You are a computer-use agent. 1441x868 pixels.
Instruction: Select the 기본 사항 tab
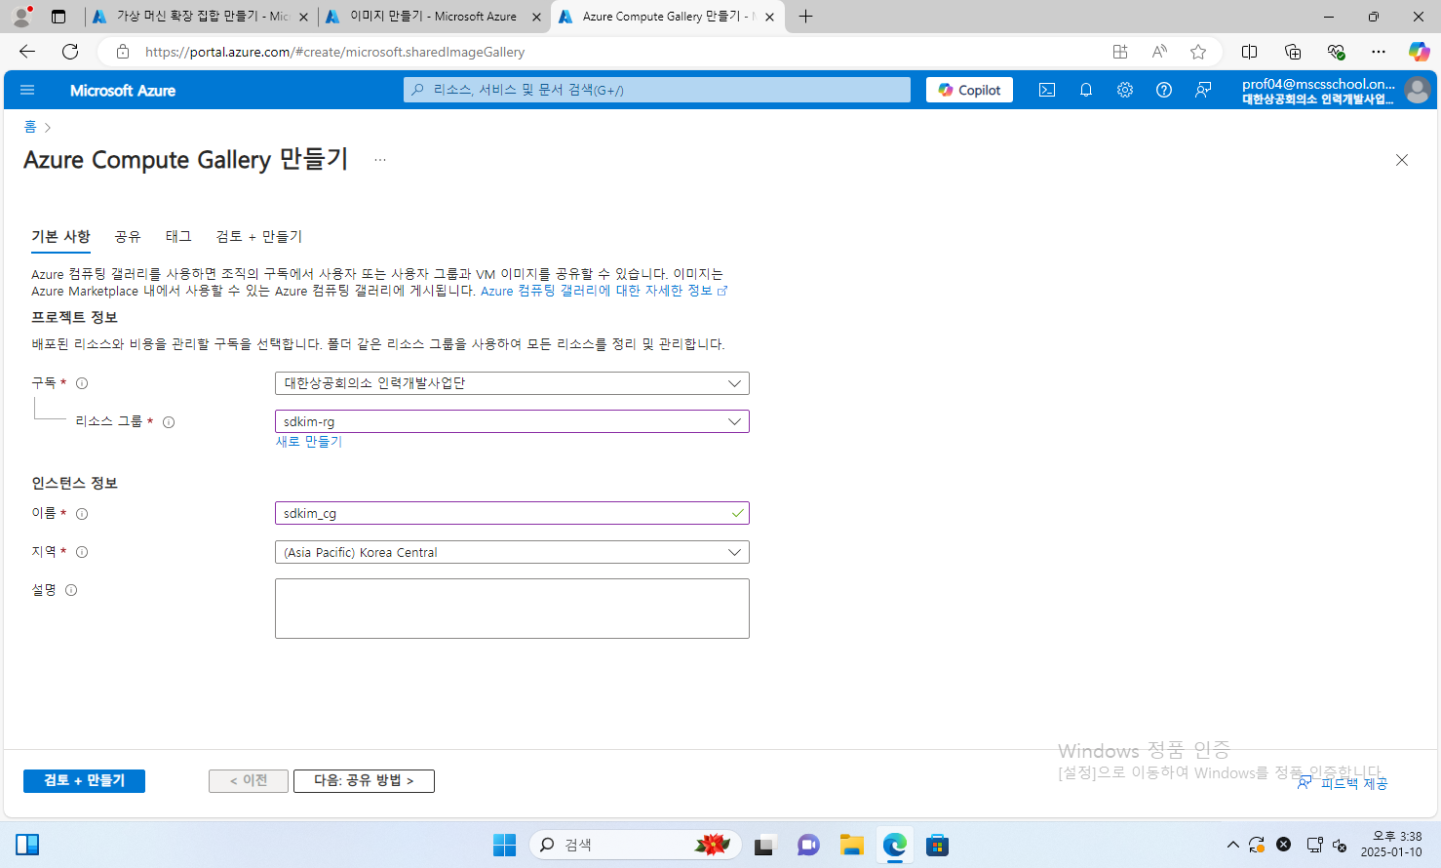click(60, 237)
